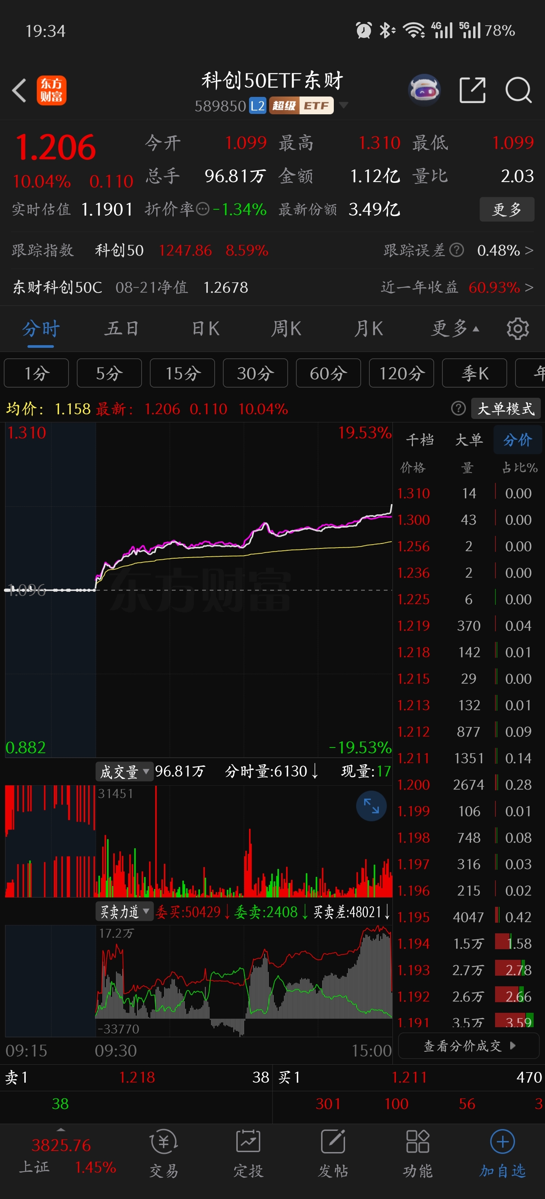Tap the back arrow icon
Image resolution: width=545 pixels, height=1199 pixels.
(19, 90)
